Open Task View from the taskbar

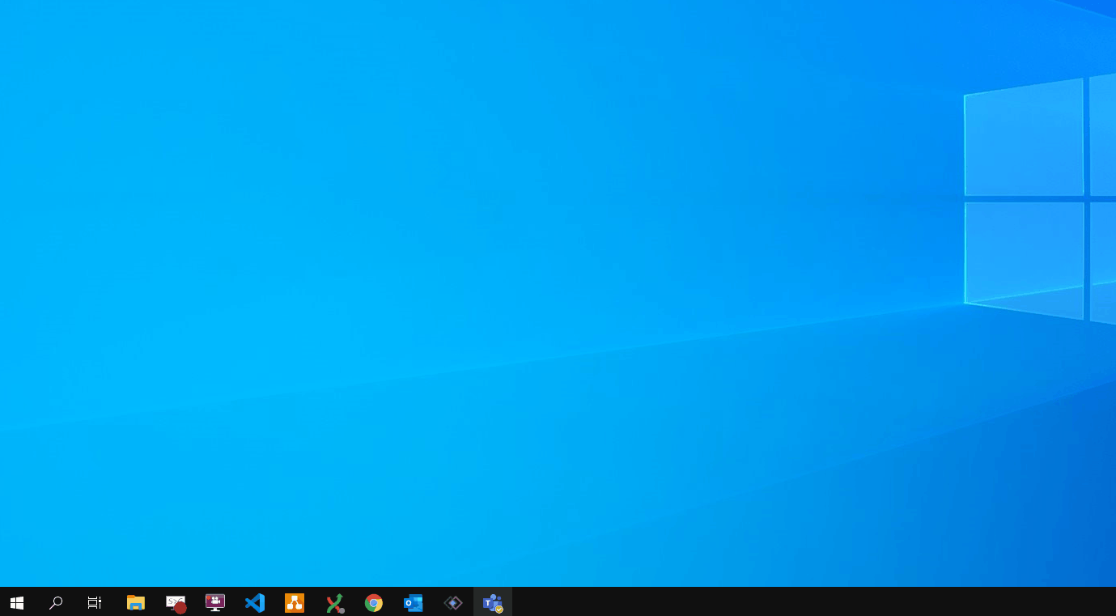click(95, 602)
